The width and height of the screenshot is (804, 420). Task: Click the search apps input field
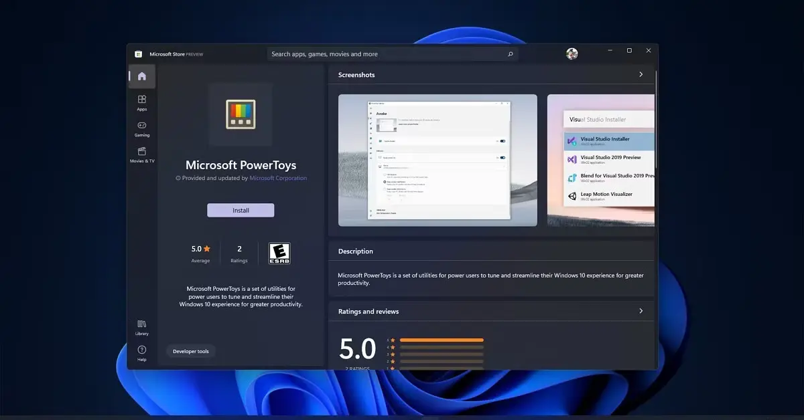tap(385, 54)
